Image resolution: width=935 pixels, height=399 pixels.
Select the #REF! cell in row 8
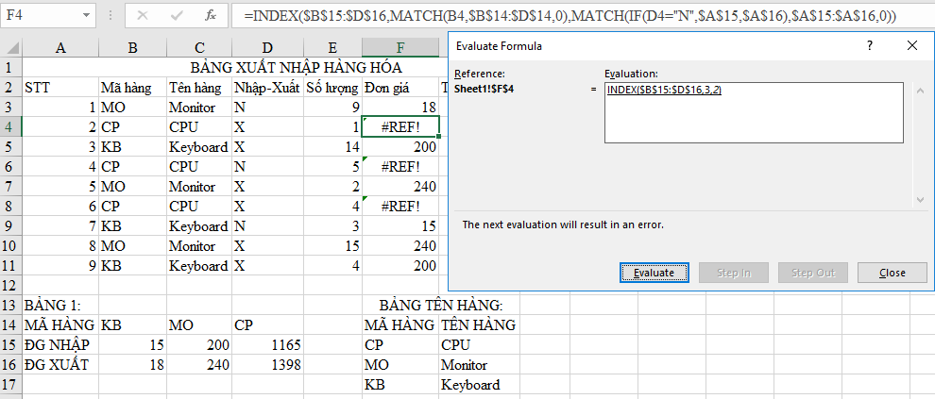[x=400, y=206]
